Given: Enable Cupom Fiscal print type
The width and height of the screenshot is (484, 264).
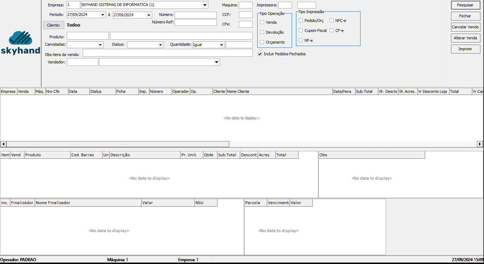Looking at the screenshot, I should click(x=301, y=30).
